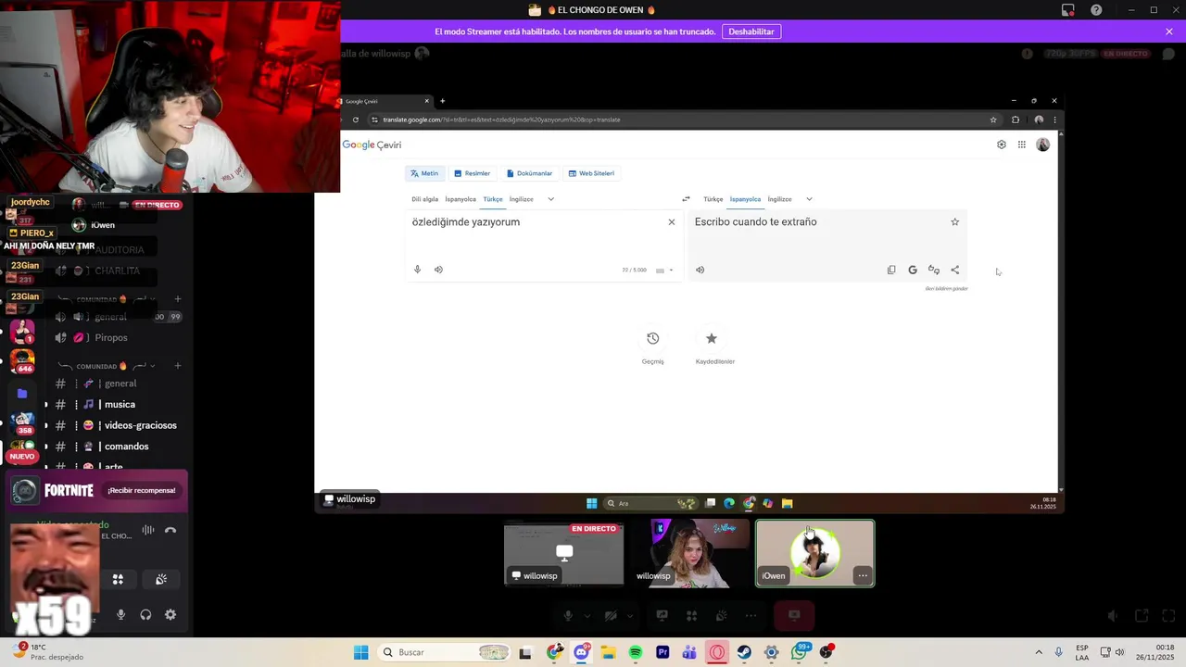Toggle noise suppression waveform icon
This screenshot has width=1186, height=667.
coord(148,530)
